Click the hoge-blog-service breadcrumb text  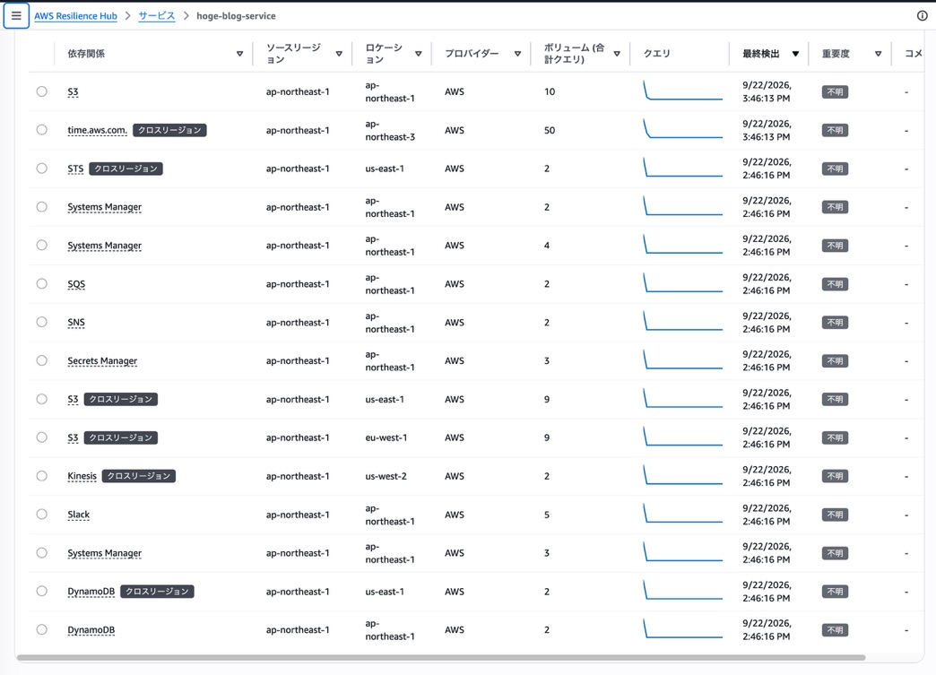[x=236, y=16]
